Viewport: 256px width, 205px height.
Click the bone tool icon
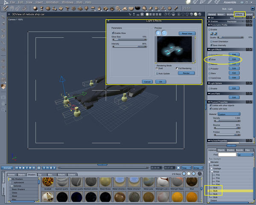pyautogui.click(x=176, y=8)
